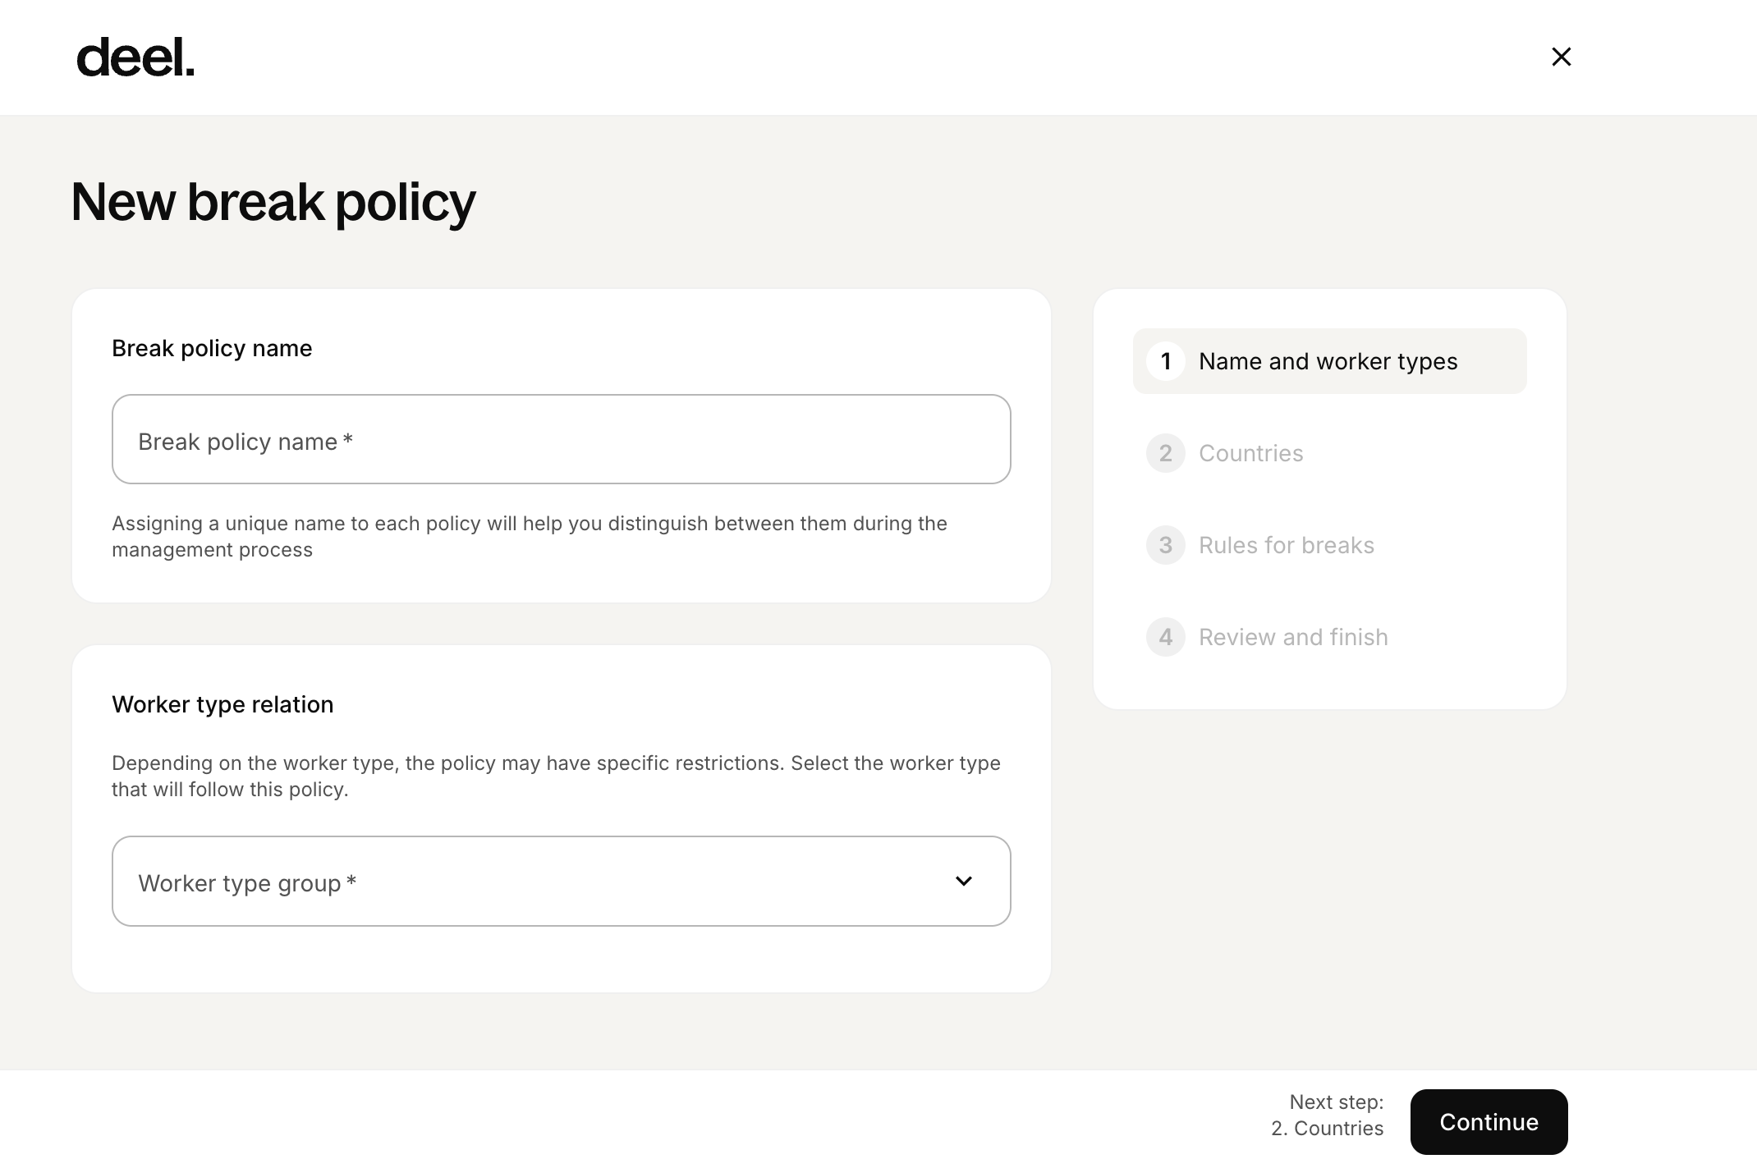The width and height of the screenshot is (1757, 1159).
Task: Click the step 1 number circle
Action: 1165,361
